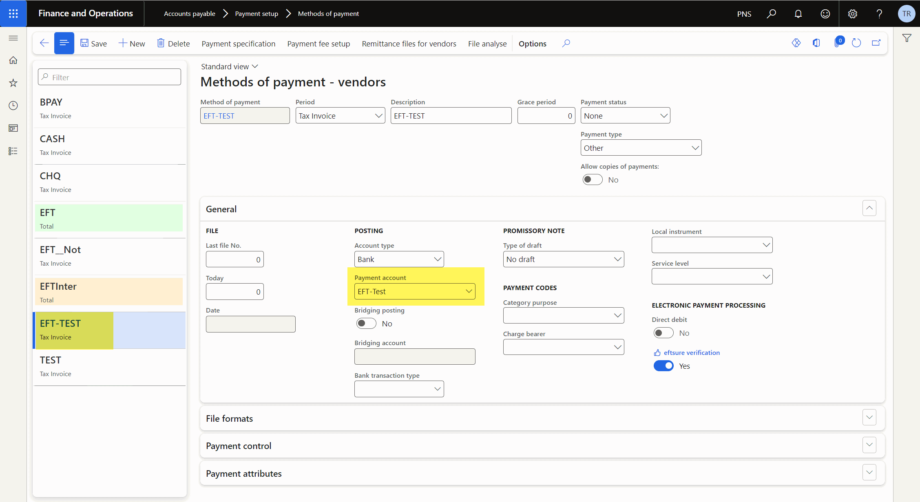The width and height of the screenshot is (920, 502).
Task: Open Recent clock in sidebar
Action: tap(13, 106)
